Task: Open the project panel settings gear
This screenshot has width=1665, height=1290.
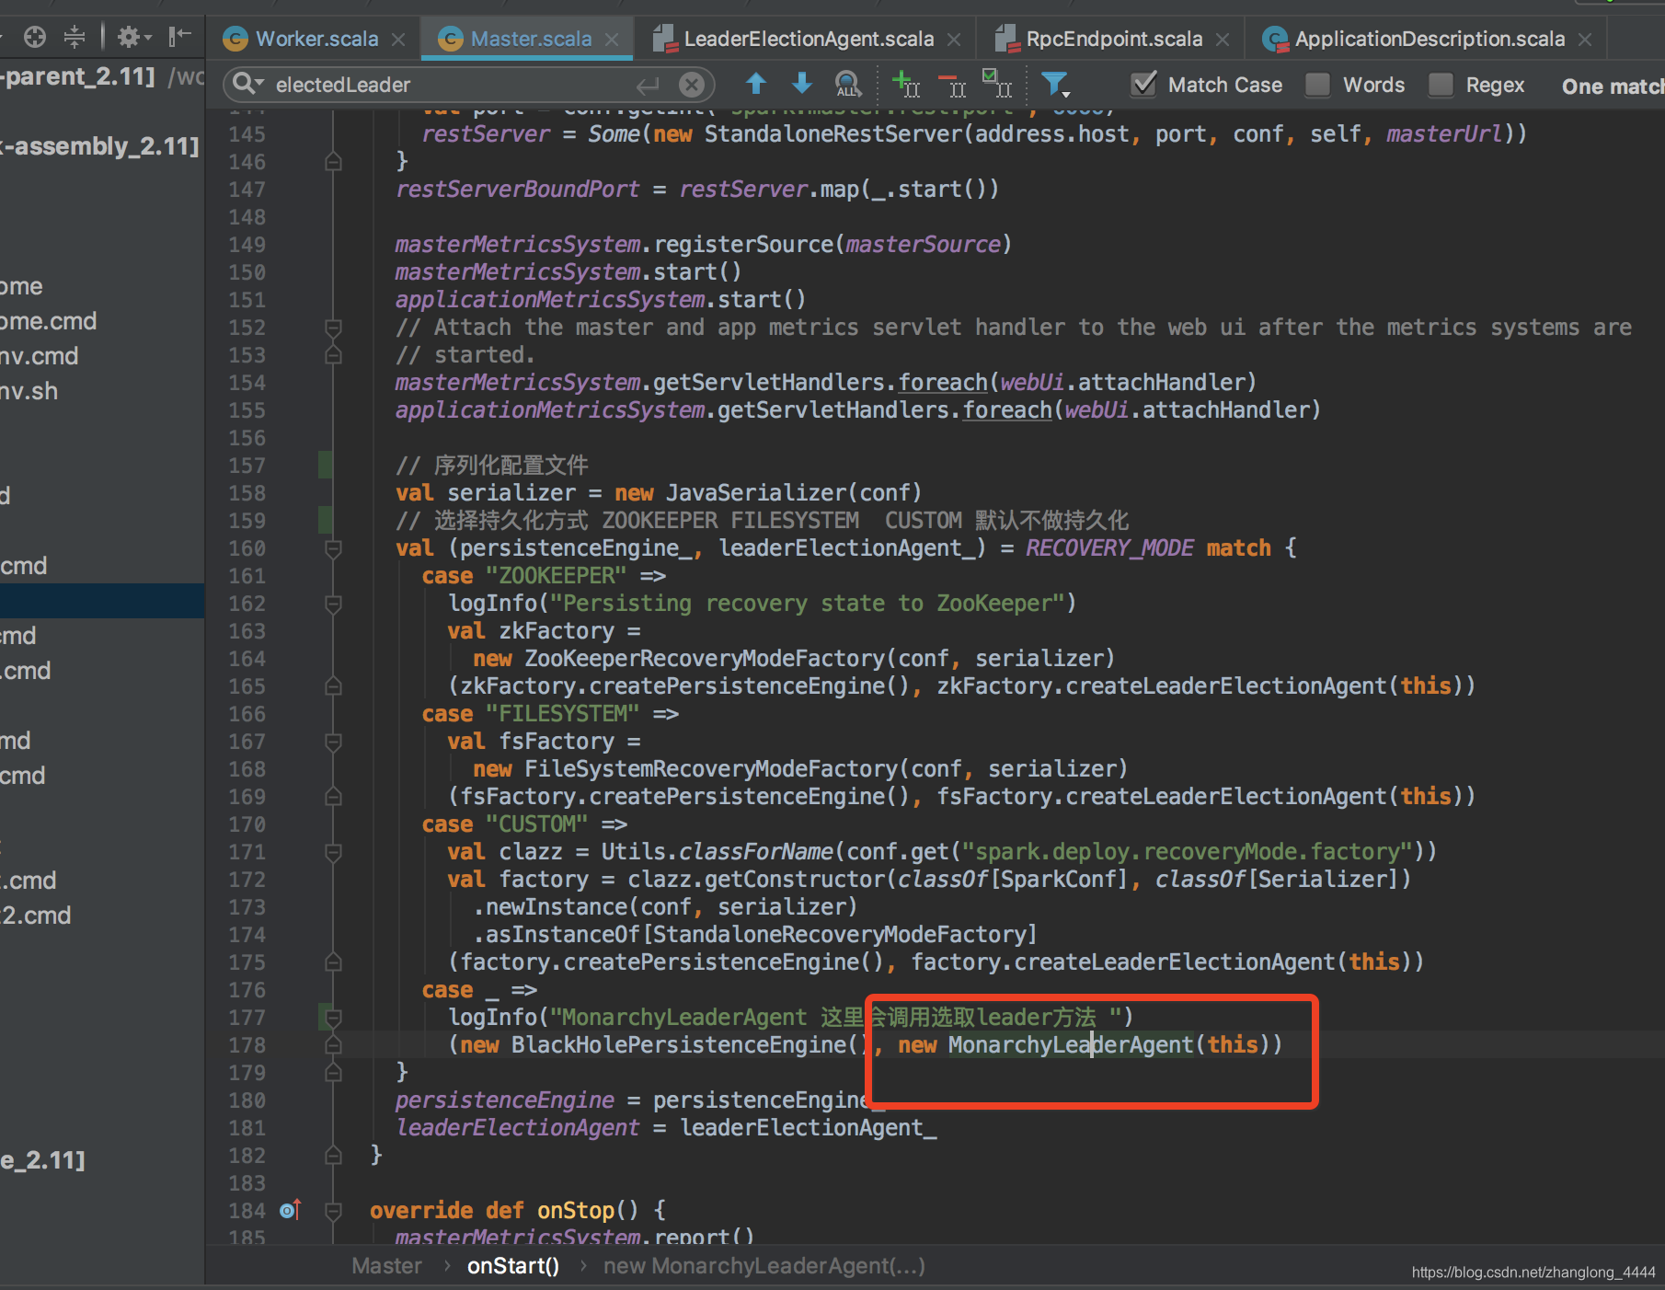Action: point(129,36)
